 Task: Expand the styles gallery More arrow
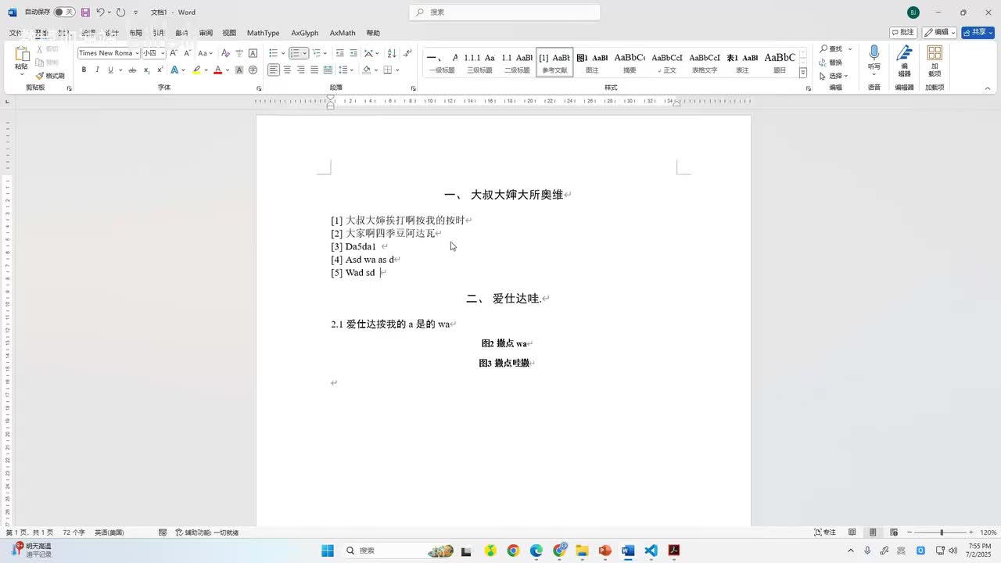pyautogui.click(x=803, y=73)
